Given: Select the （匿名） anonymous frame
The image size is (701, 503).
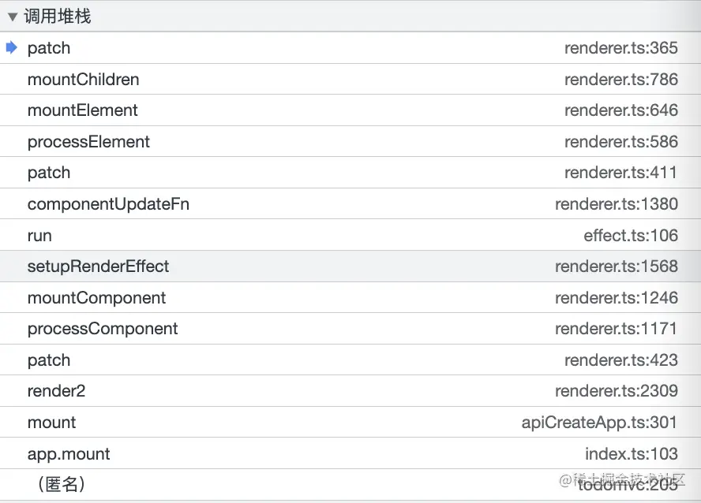Looking at the screenshot, I should point(61,485).
